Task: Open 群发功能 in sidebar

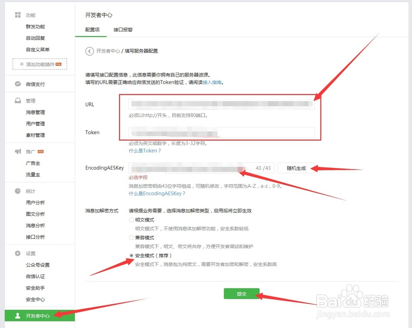Action: coord(35,26)
